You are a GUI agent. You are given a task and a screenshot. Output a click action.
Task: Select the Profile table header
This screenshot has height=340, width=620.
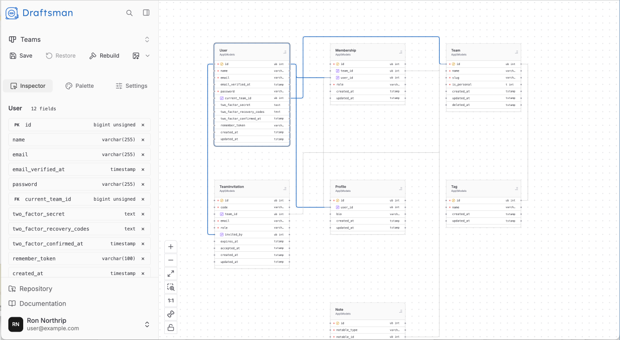point(368,189)
